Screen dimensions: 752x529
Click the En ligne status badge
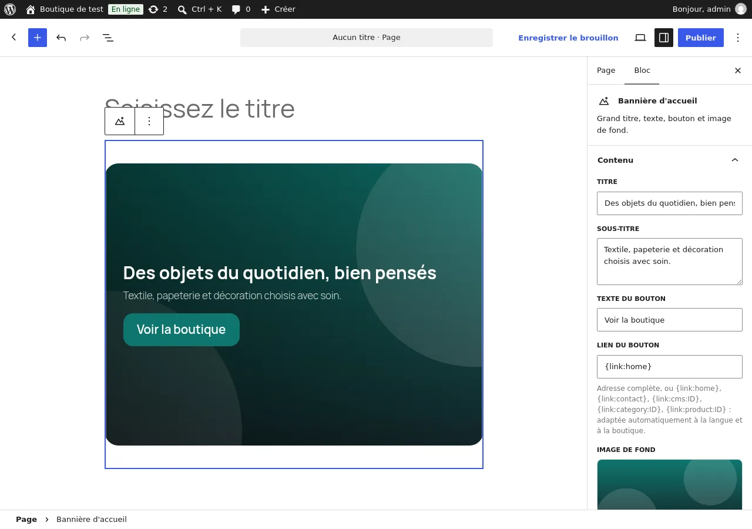point(126,9)
